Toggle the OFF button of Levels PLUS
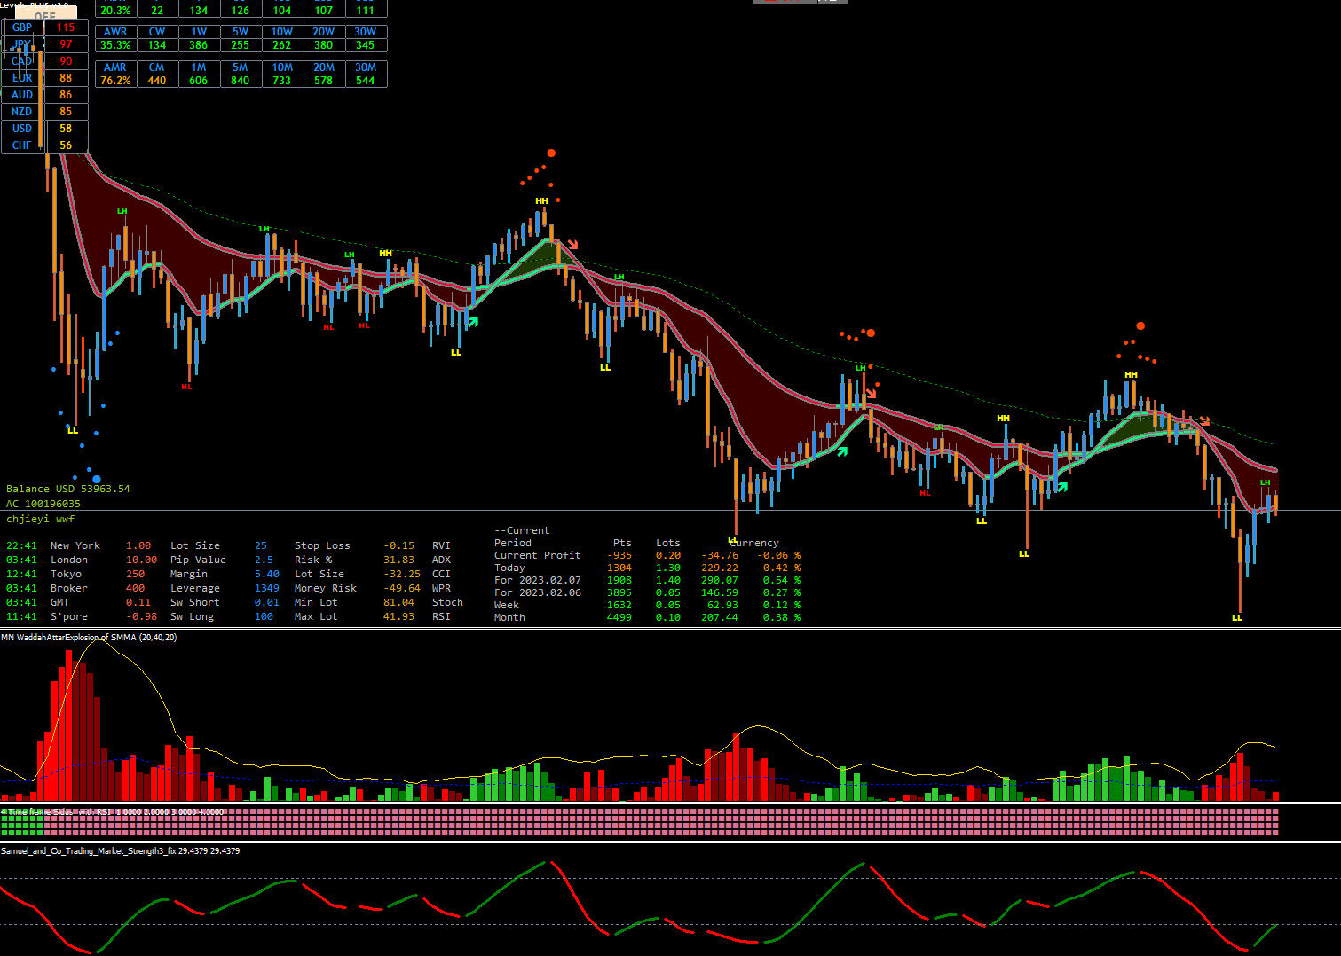1341x956 pixels. pos(45,14)
